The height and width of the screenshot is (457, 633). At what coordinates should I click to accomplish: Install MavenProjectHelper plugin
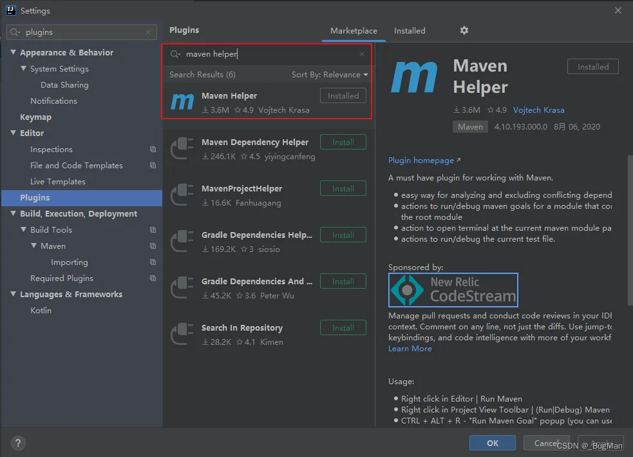(343, 189)
